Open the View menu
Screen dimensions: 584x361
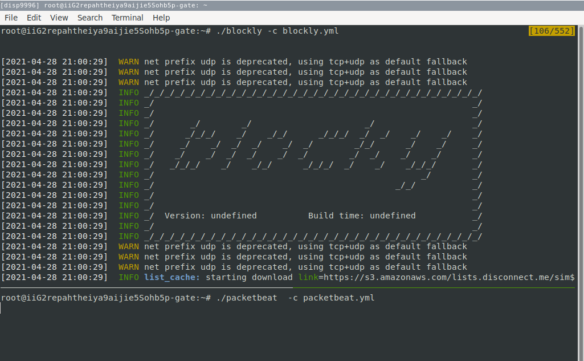59,18
